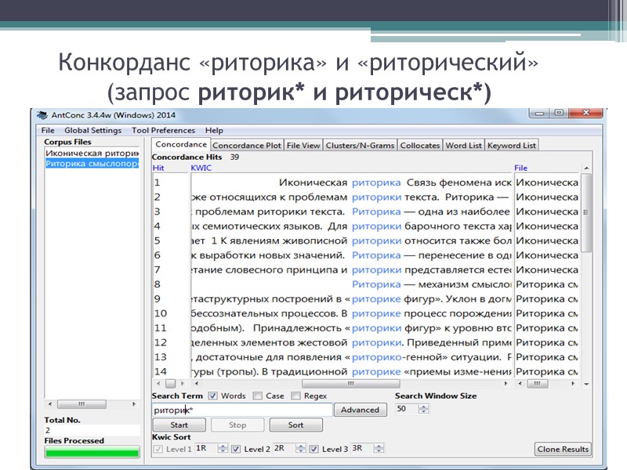Switch to the Keyword List tab
This screenshot has width=627, height=470.
click(512, 146)
